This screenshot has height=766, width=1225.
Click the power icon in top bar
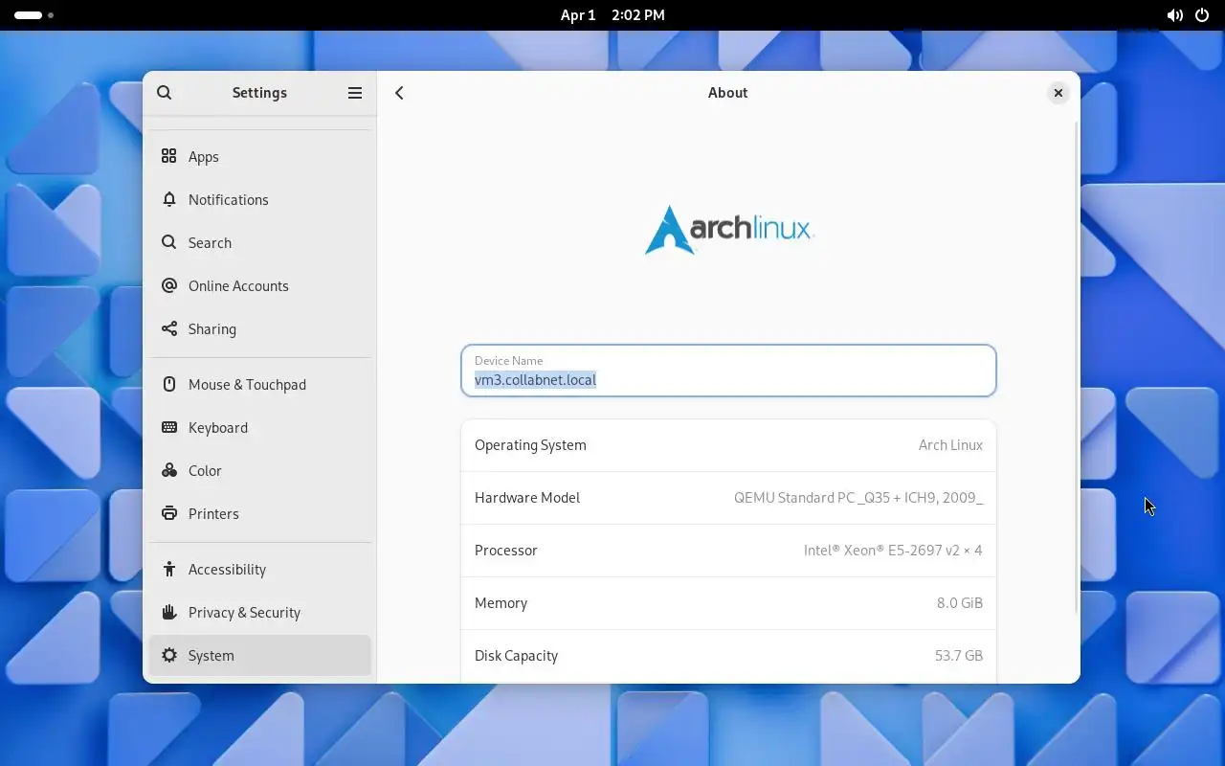[x=1202, y=15]
